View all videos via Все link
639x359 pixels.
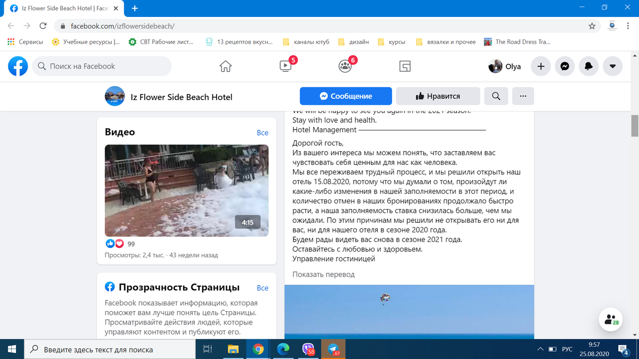[263, 133]
